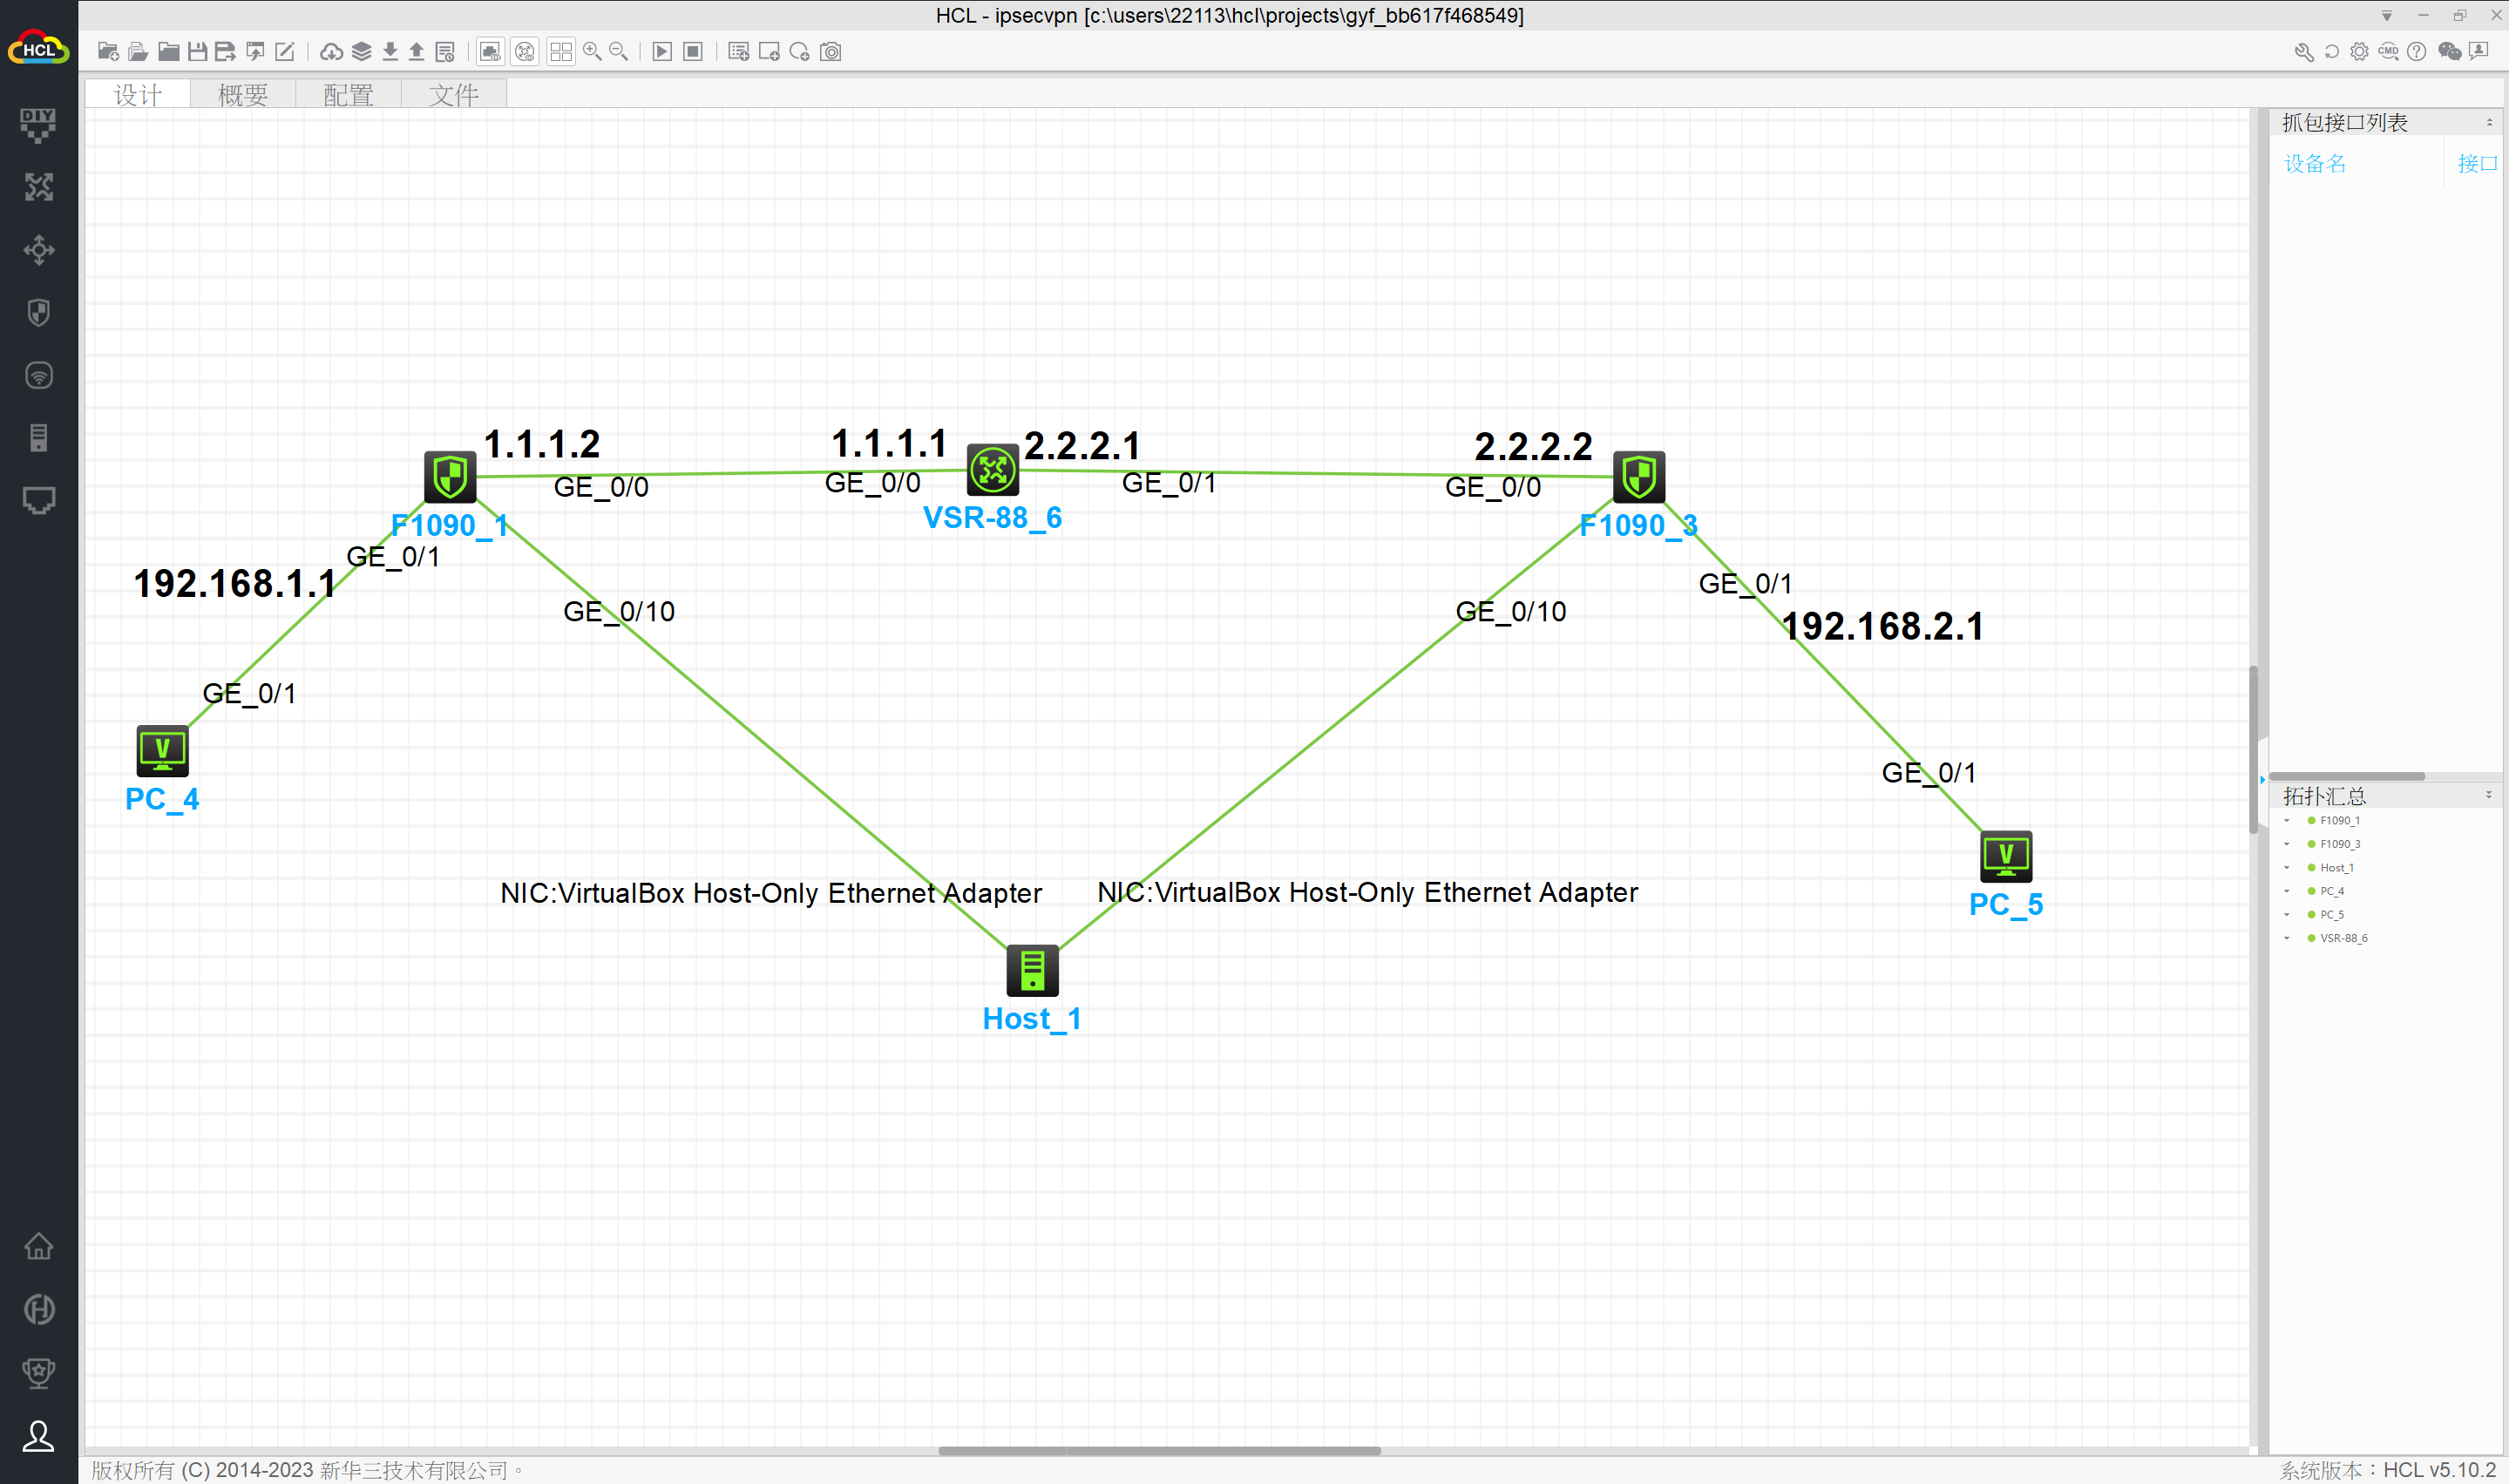Viewport: 2509px width, 1484px height.
Task: Switch to the 概要 tab
Action: pyautogui.click(x=243, y=95)
